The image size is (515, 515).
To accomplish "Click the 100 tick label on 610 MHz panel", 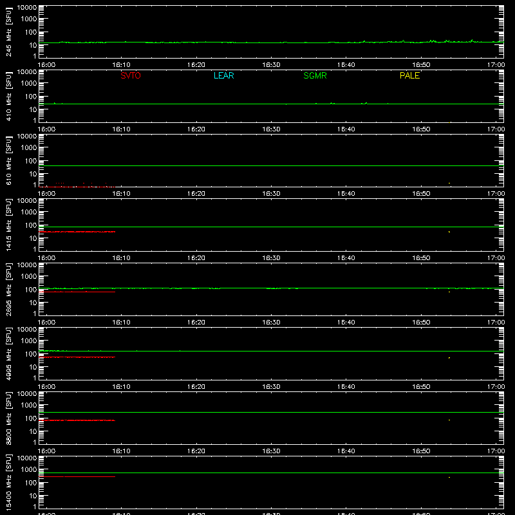I will [31, 161].
